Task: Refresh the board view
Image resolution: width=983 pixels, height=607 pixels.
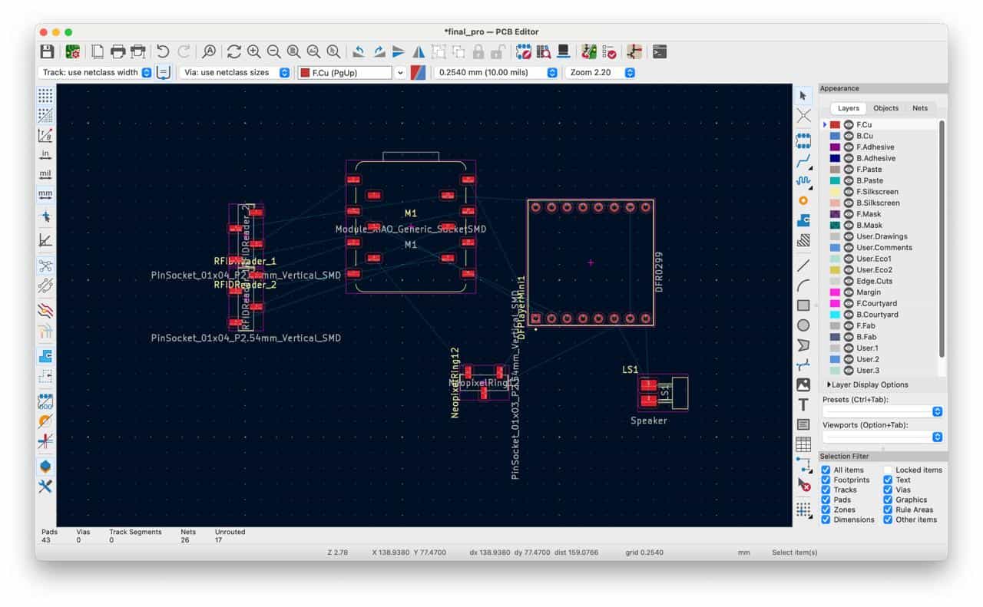Action: pos(234,51)
